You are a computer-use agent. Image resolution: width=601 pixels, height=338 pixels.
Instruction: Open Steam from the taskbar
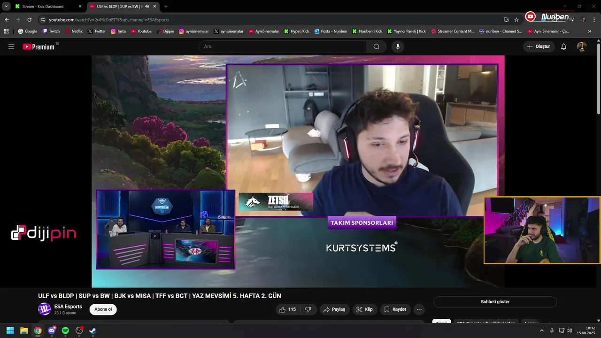pyautogui.click(x=93, y=330)
